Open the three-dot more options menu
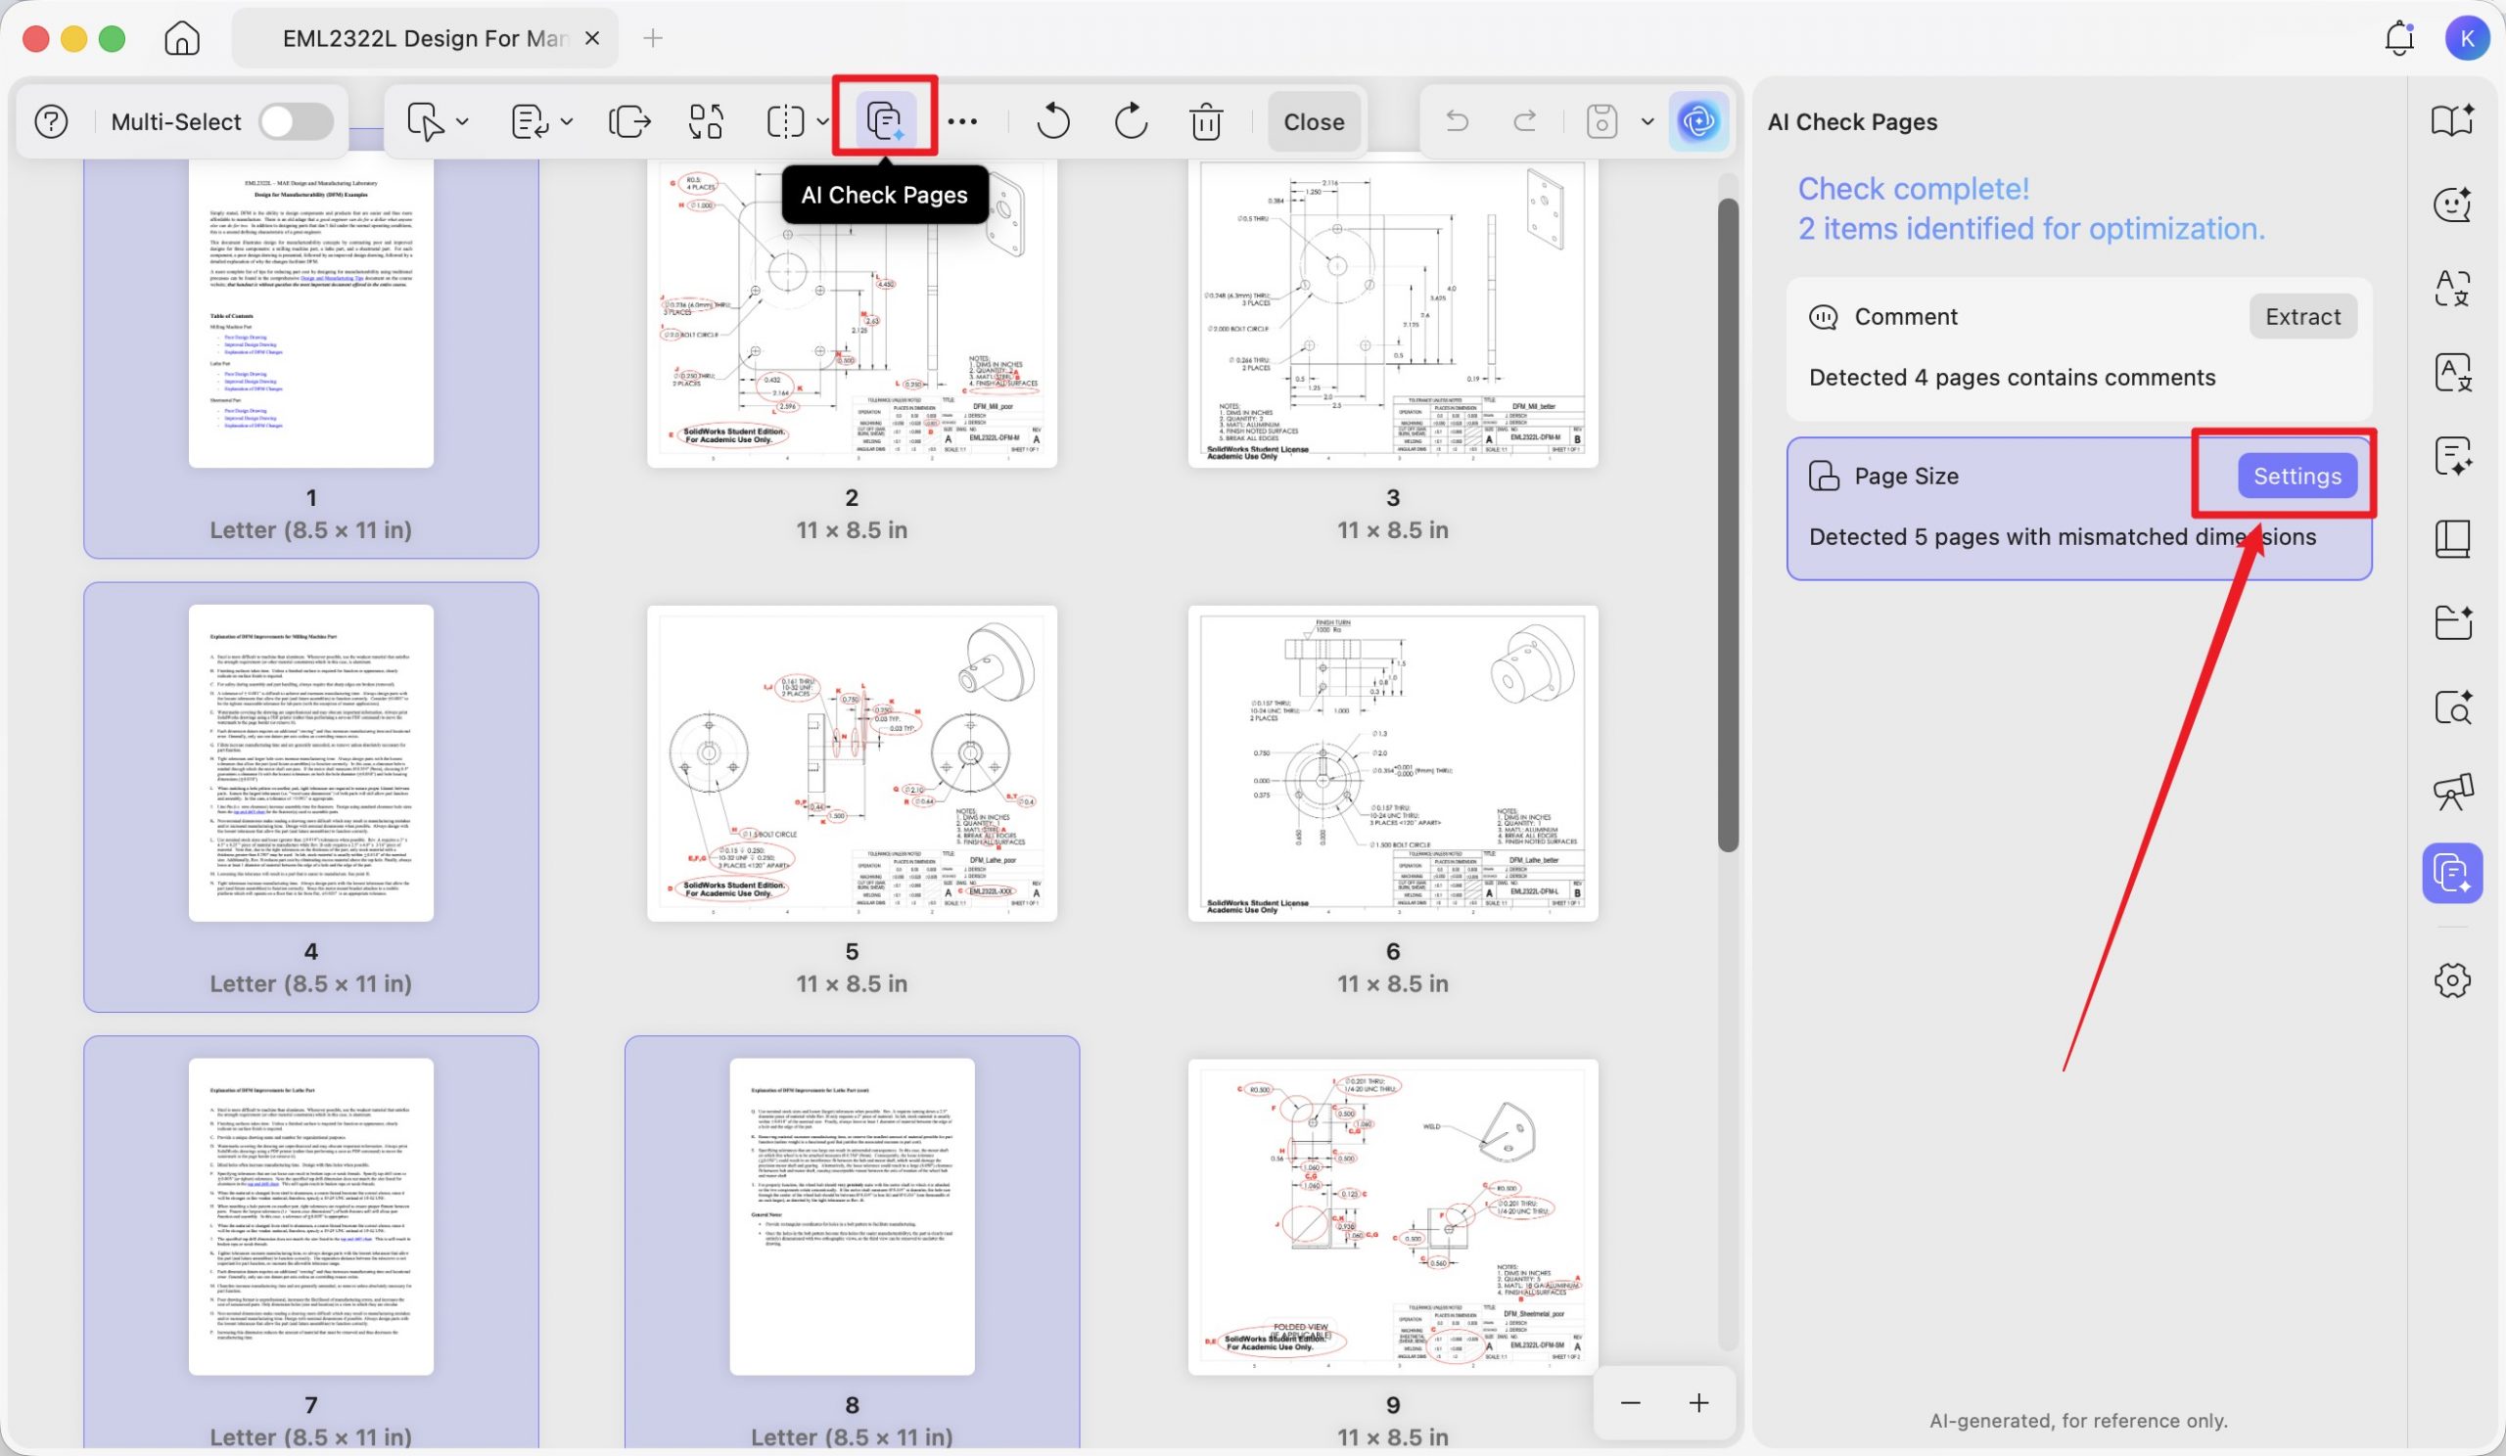2506x1456 pixels. (x=961, y=121)
